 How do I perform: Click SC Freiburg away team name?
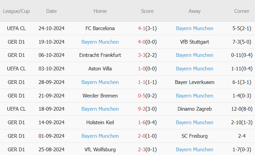[194, 136]
